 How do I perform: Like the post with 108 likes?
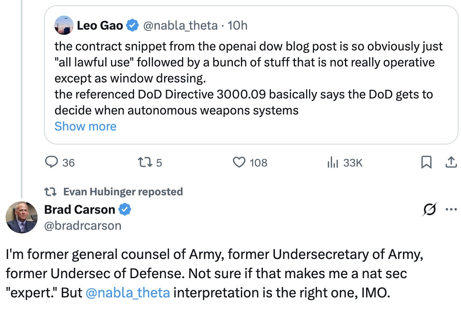click(x=239, y=162)
